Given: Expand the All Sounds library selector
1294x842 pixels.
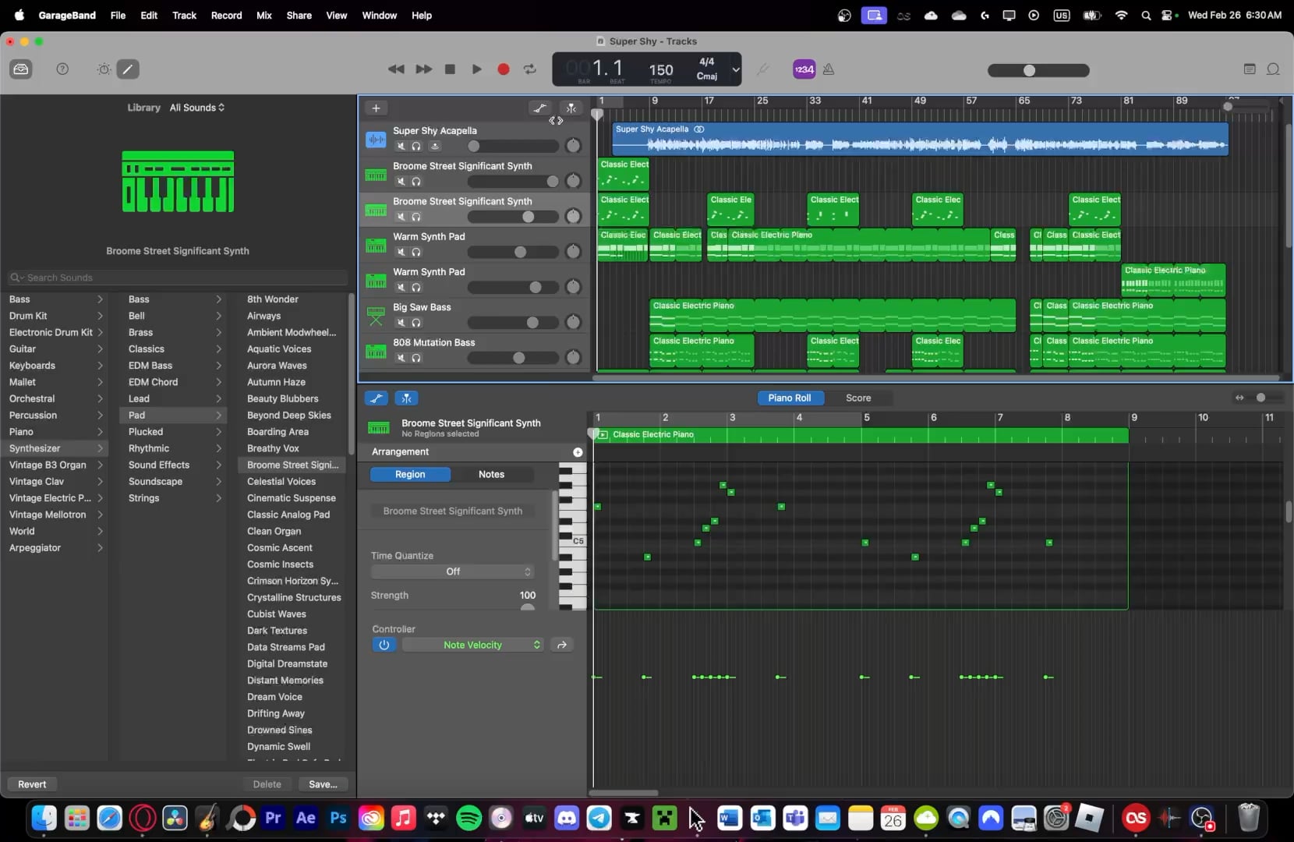Looking at the screenshot, I should click(x=197, y=108).
